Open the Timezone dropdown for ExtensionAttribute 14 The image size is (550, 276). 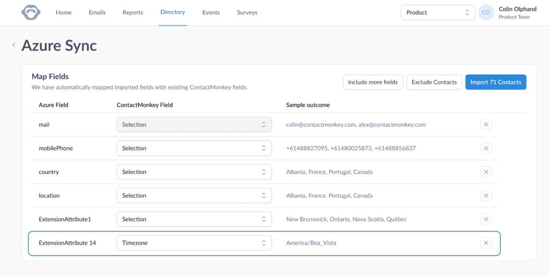(x=194, y=243)
